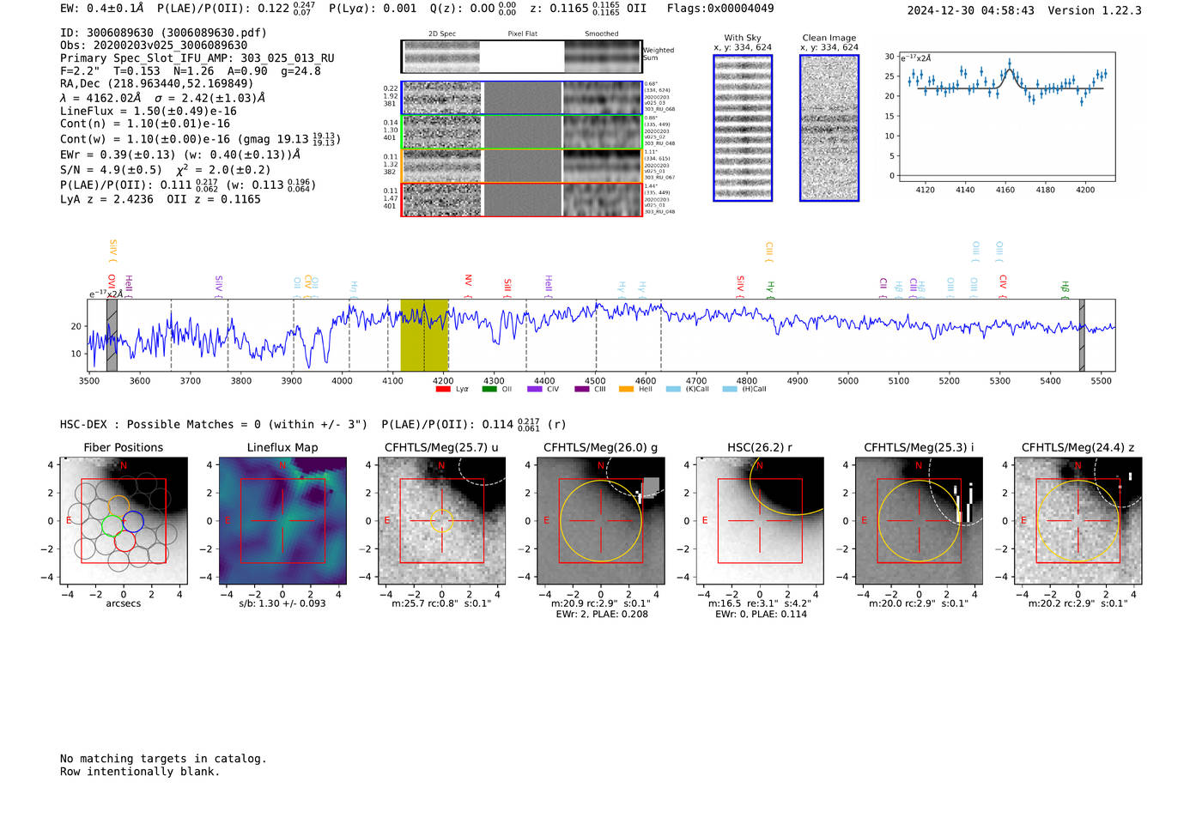Open the CFHTLS/Meg(24.4) z image
Viewport: 1202px width, 818px height.
(1078, 521)
